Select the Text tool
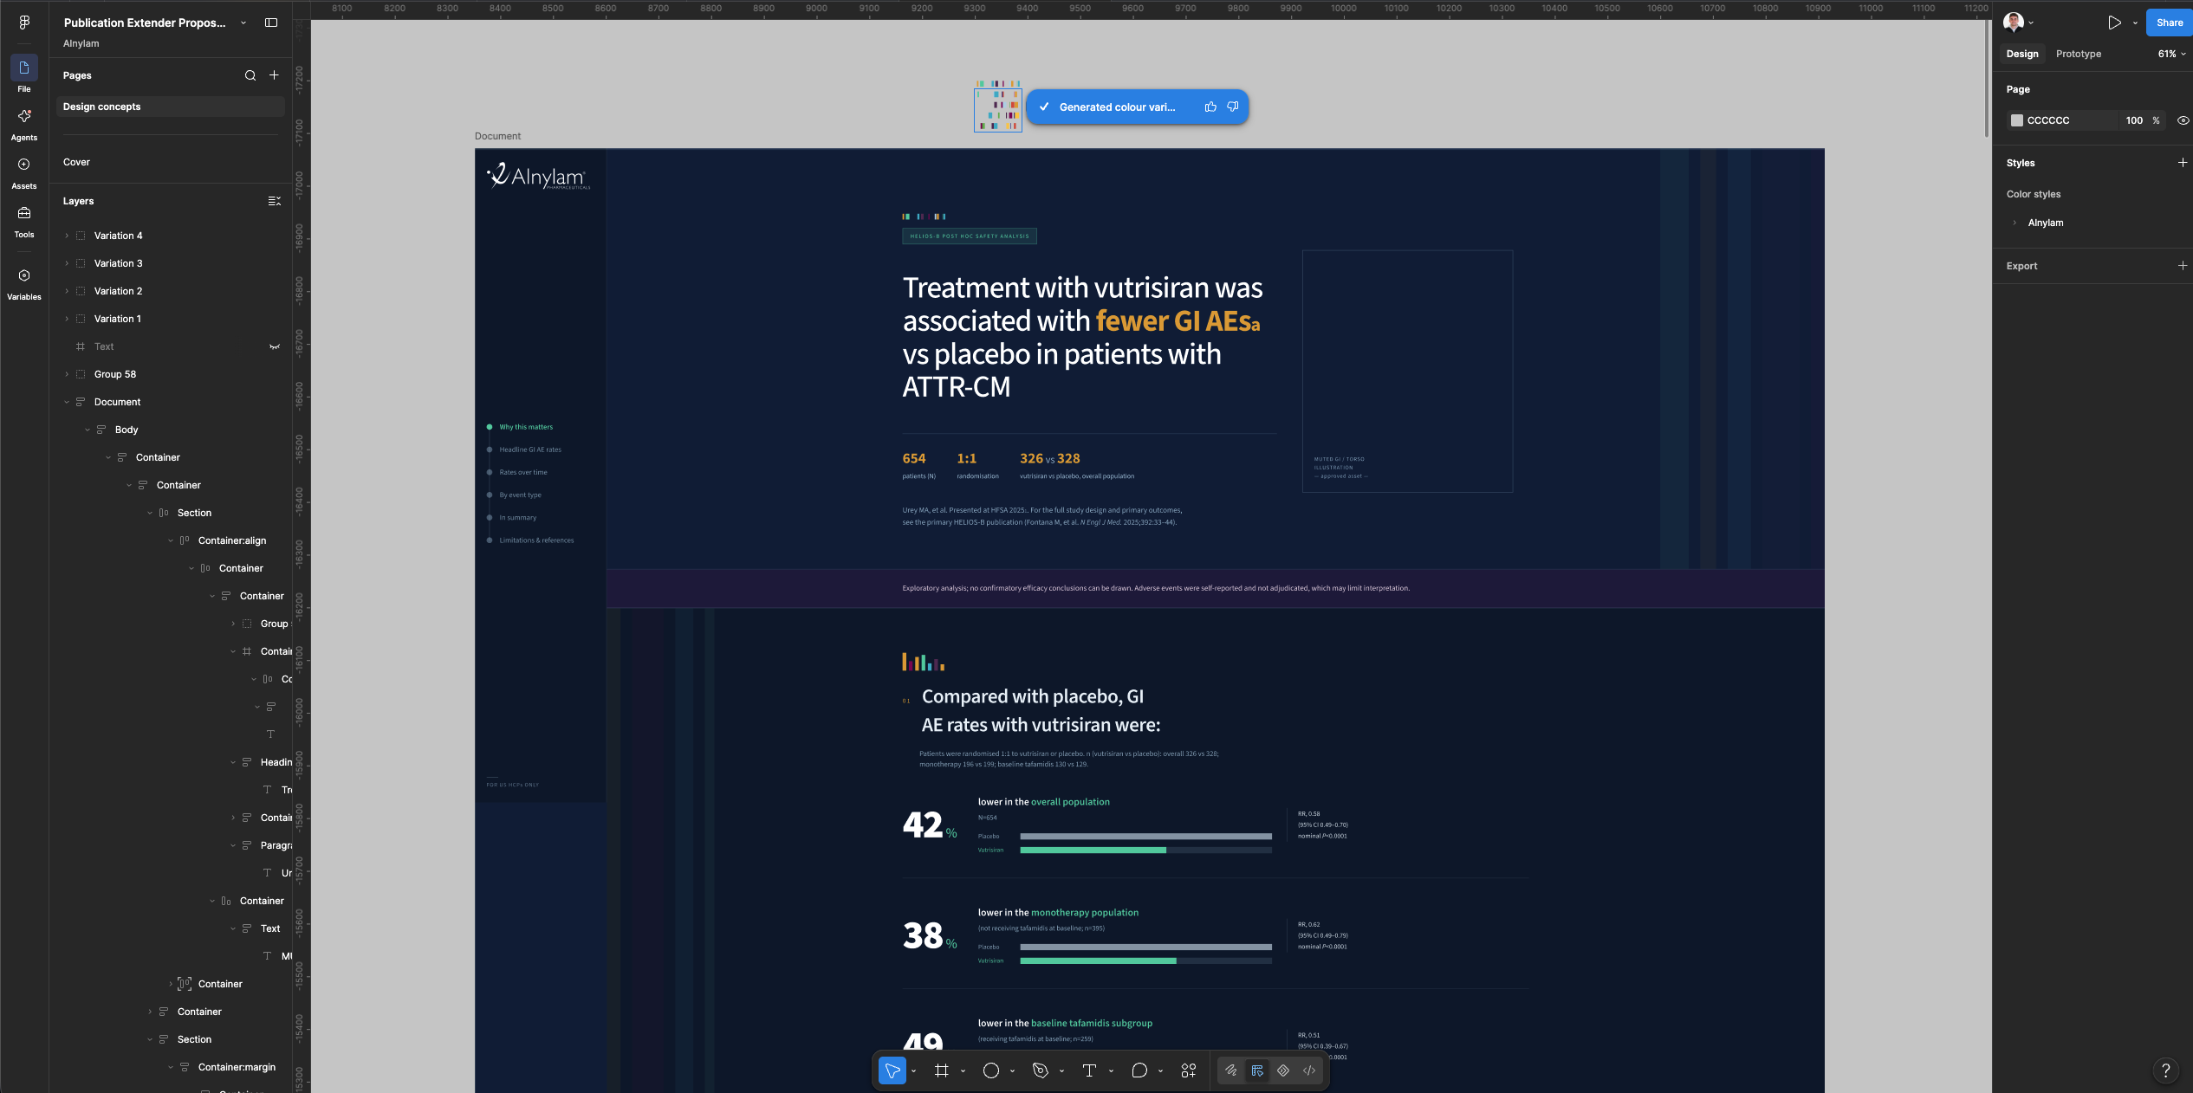Viewport: 2193px width, 1093px height. (x=1090, y=1070)
